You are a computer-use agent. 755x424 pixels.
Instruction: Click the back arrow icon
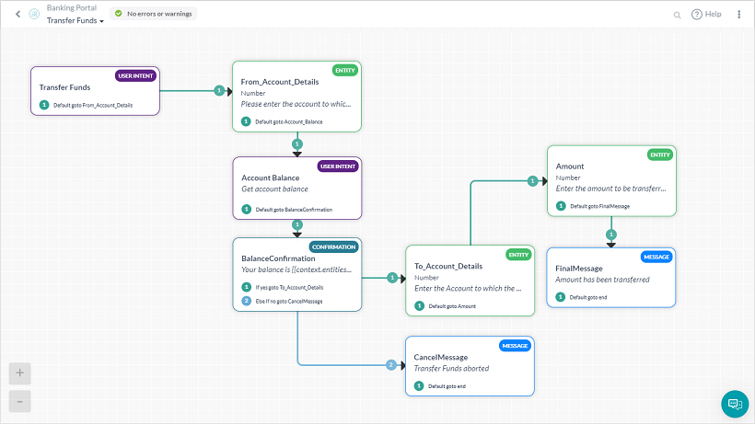pos(17,14)
